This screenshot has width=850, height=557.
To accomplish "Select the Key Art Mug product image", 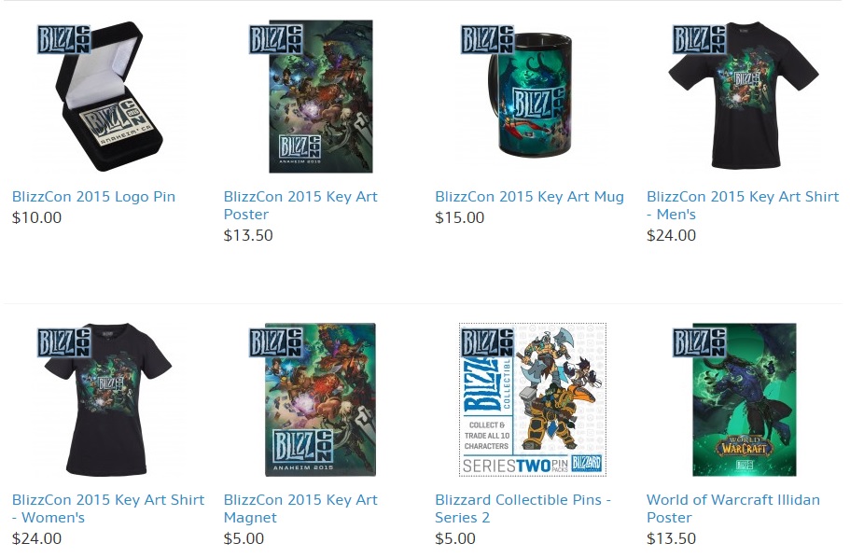I will point(530,95).
